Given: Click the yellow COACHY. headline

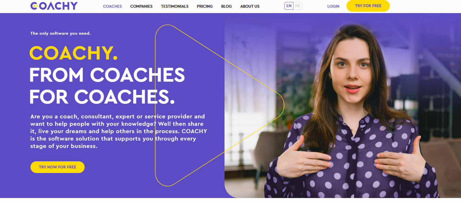Looking at the screenshot, I should pyautogui.click(x=74, y=53).
